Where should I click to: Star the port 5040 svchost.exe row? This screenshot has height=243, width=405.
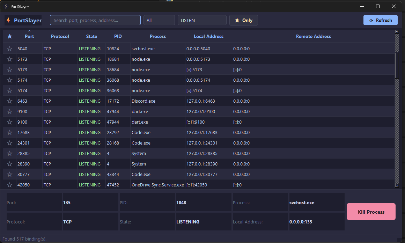9,49
